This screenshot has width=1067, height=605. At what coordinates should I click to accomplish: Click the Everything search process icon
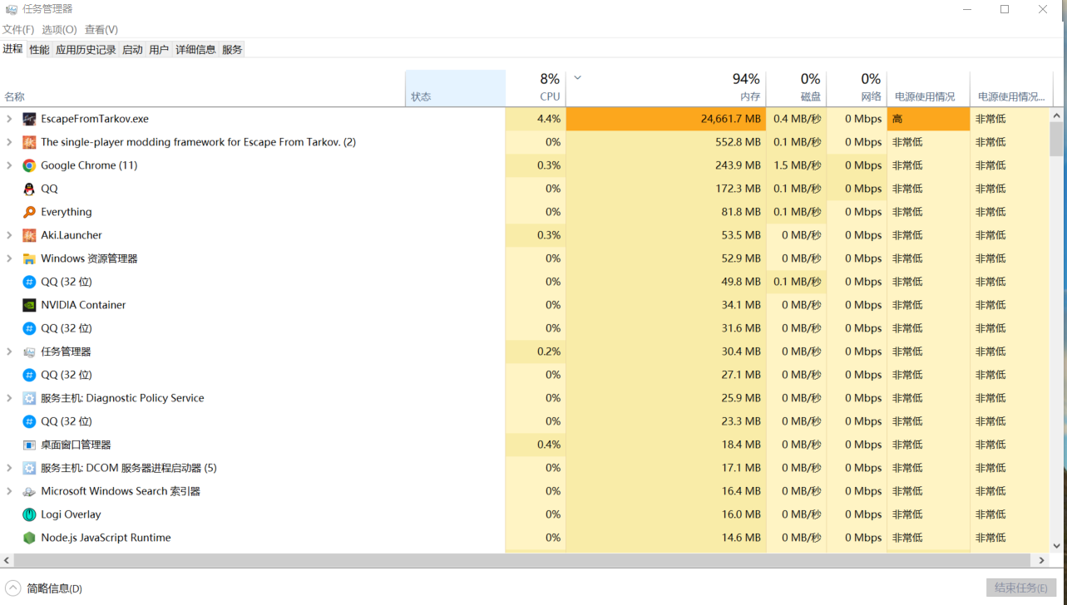[x=29, y=212]
